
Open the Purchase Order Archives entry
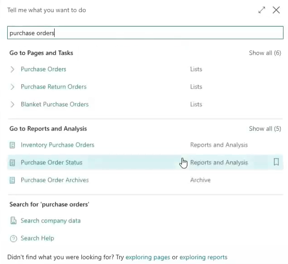55,180
